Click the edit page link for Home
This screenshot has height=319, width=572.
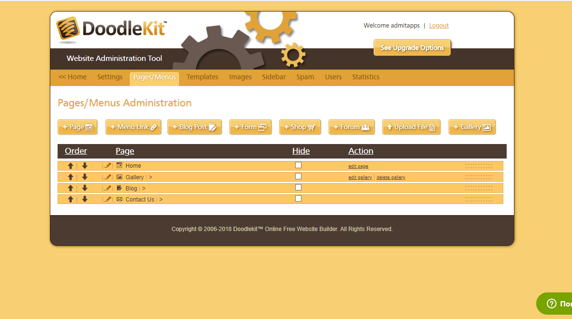coord(358,166)
